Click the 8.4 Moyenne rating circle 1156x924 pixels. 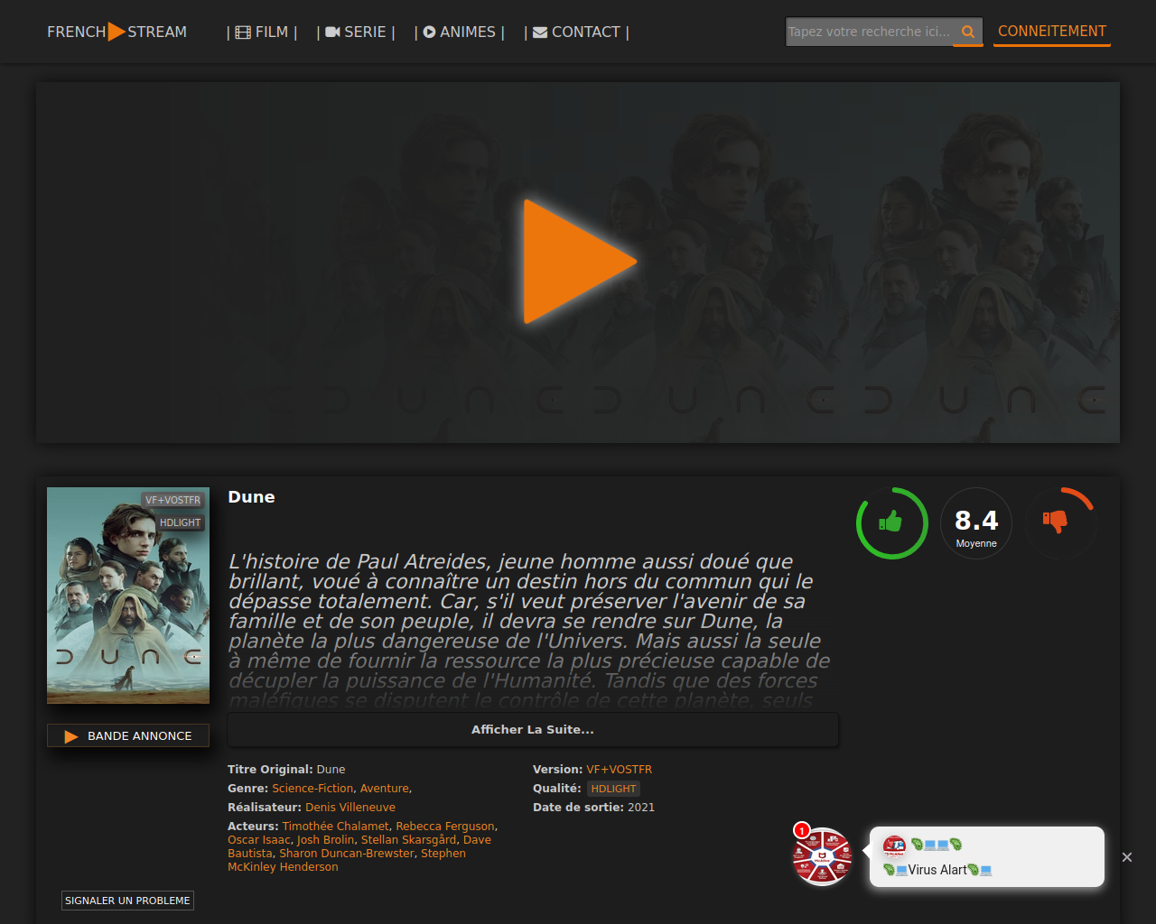976,523
